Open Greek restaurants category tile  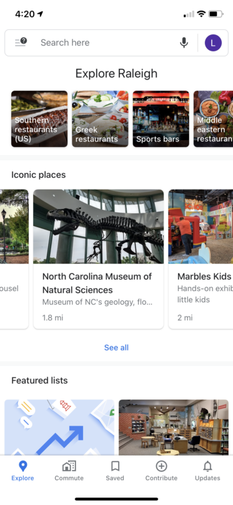(100, 119)
